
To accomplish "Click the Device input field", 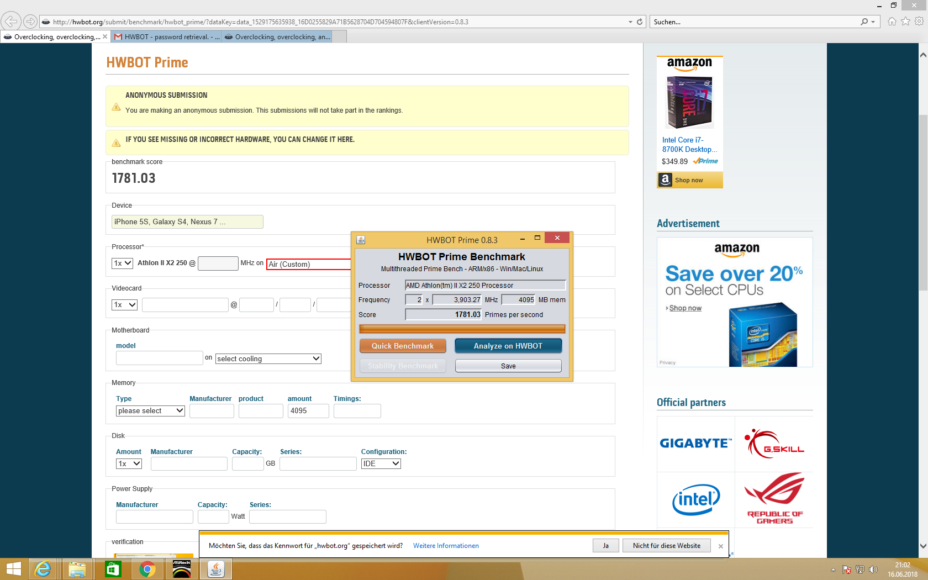I will pos(187,222).
